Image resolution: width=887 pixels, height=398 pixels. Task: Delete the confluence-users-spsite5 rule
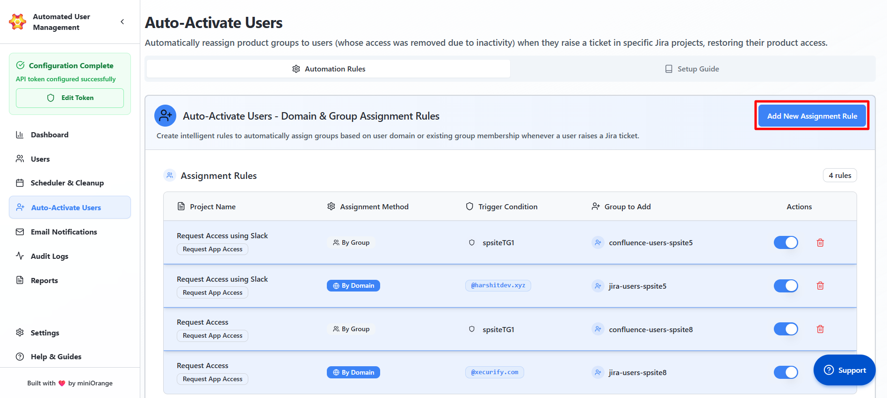click(x=820, y=243)
